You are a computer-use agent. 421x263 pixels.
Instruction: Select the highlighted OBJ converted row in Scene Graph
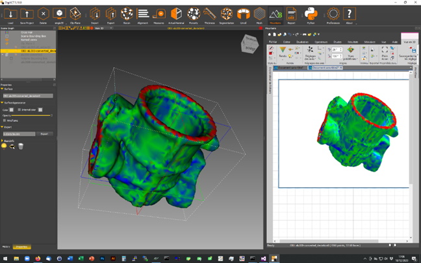click(x=28, y=51)
